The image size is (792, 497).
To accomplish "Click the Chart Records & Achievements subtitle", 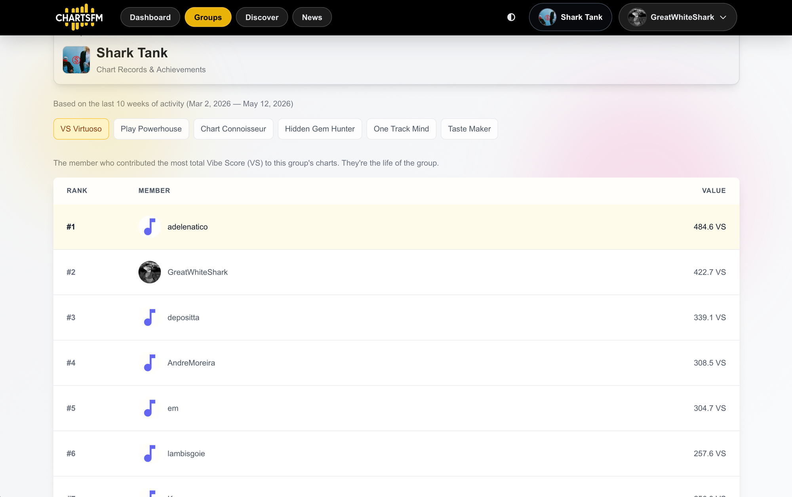I will click(151, 70).
